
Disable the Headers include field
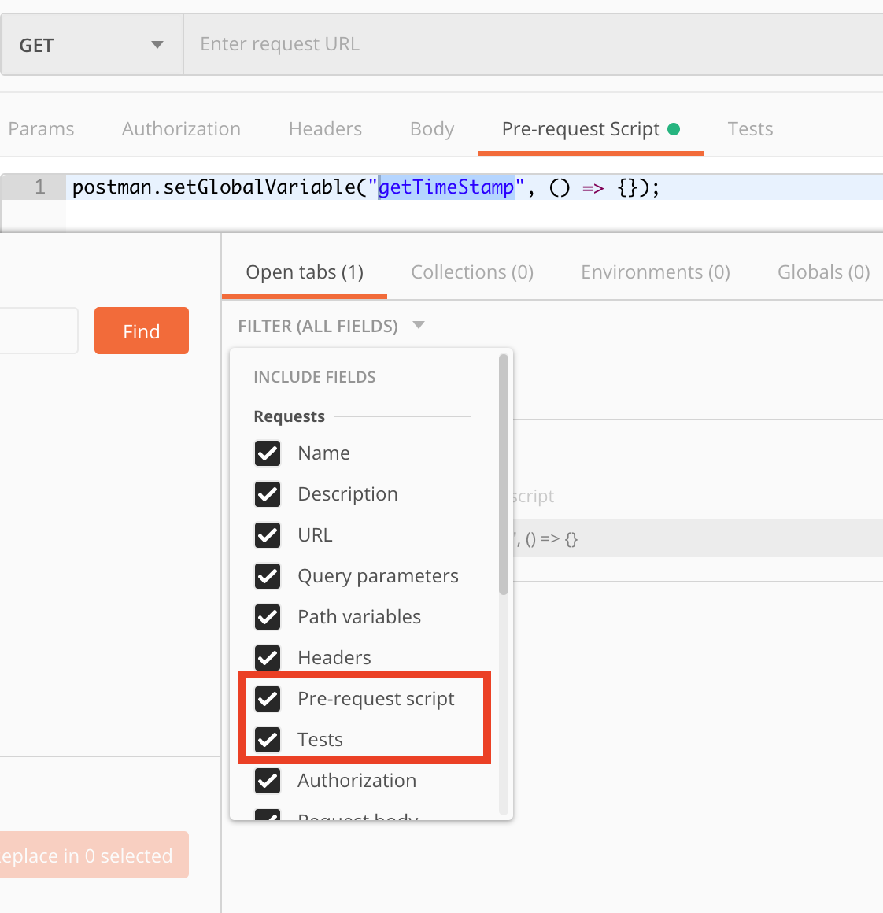coord(268,657)
